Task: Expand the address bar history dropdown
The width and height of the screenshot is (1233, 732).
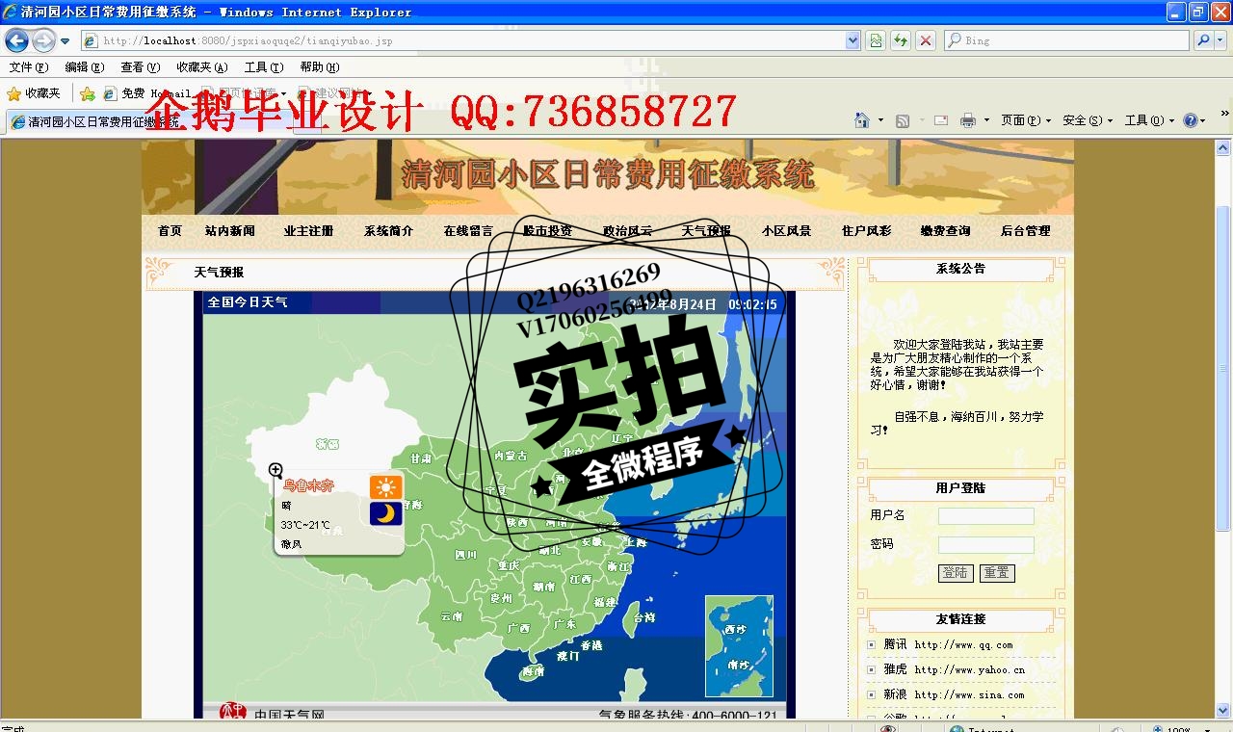Action: 853,40
